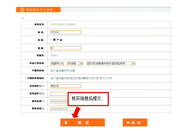Open the 四川双流棠湖中学外语实验学校 school dropdown
The width and height of the screenshot is (177, 131).
(111, 63)
